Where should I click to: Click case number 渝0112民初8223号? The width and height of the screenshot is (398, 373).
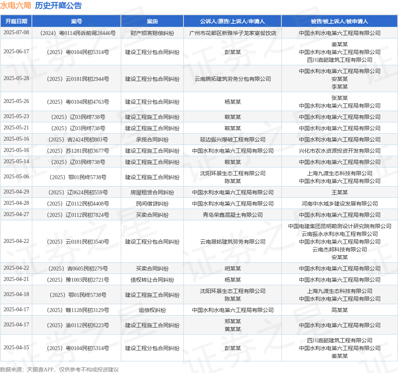click(x=78, y=325)
